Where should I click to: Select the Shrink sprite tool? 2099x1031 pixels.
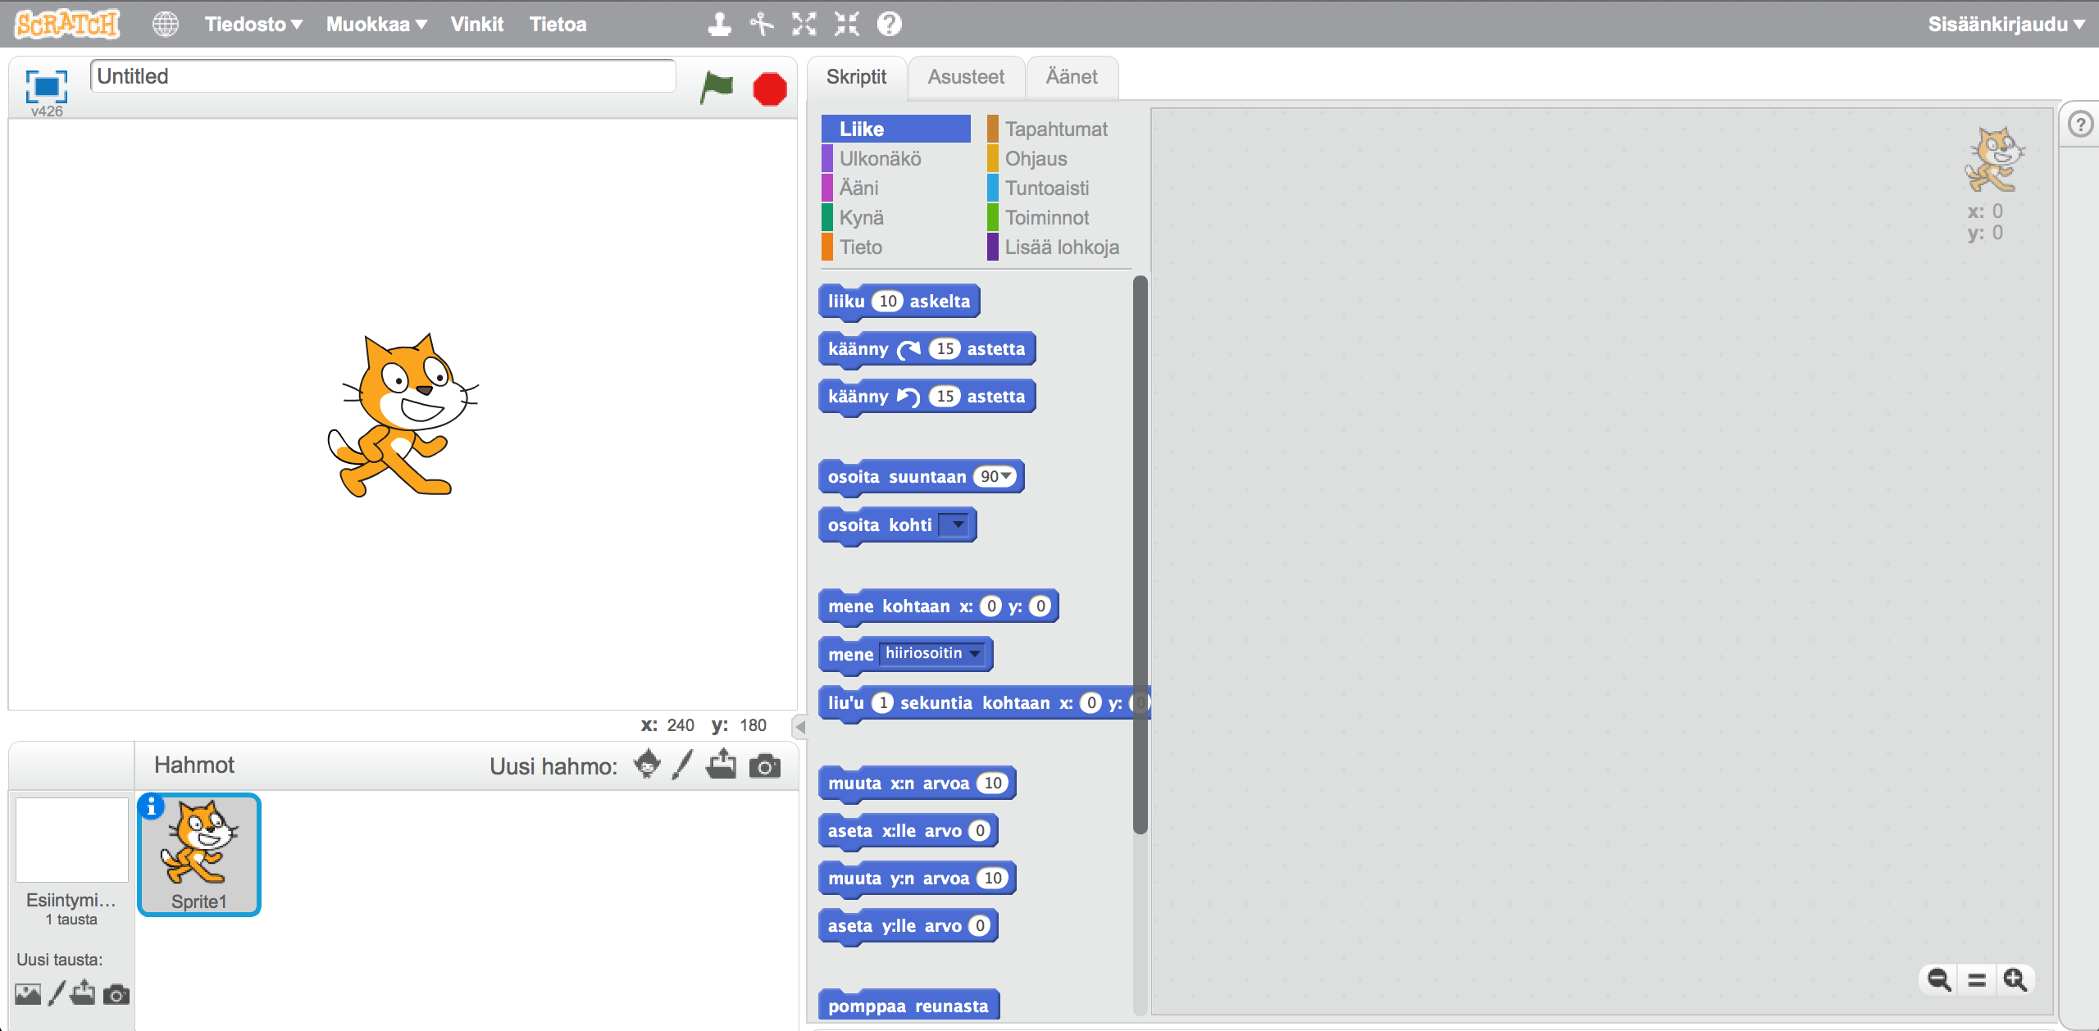(847, 24)
